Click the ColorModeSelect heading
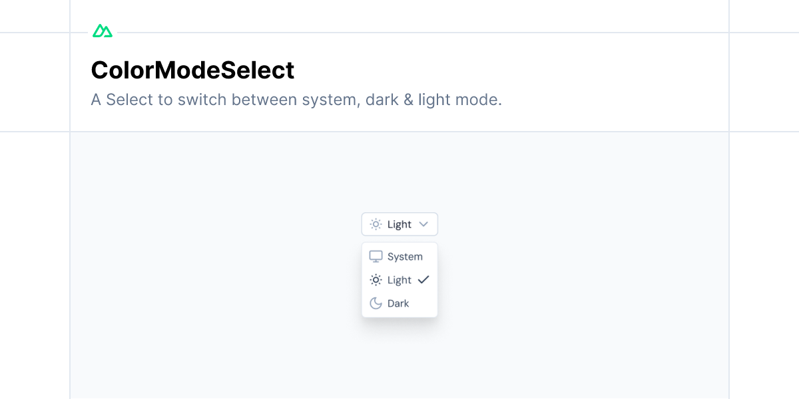The height and width of the screenshot is (399, 799). tap(192, 70)
